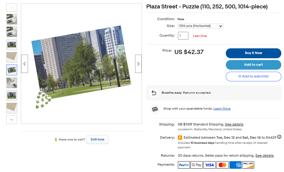Viewport: 284px width, 172px height.
Task: Open shipping See details link
Action: [x=234, y=124]
